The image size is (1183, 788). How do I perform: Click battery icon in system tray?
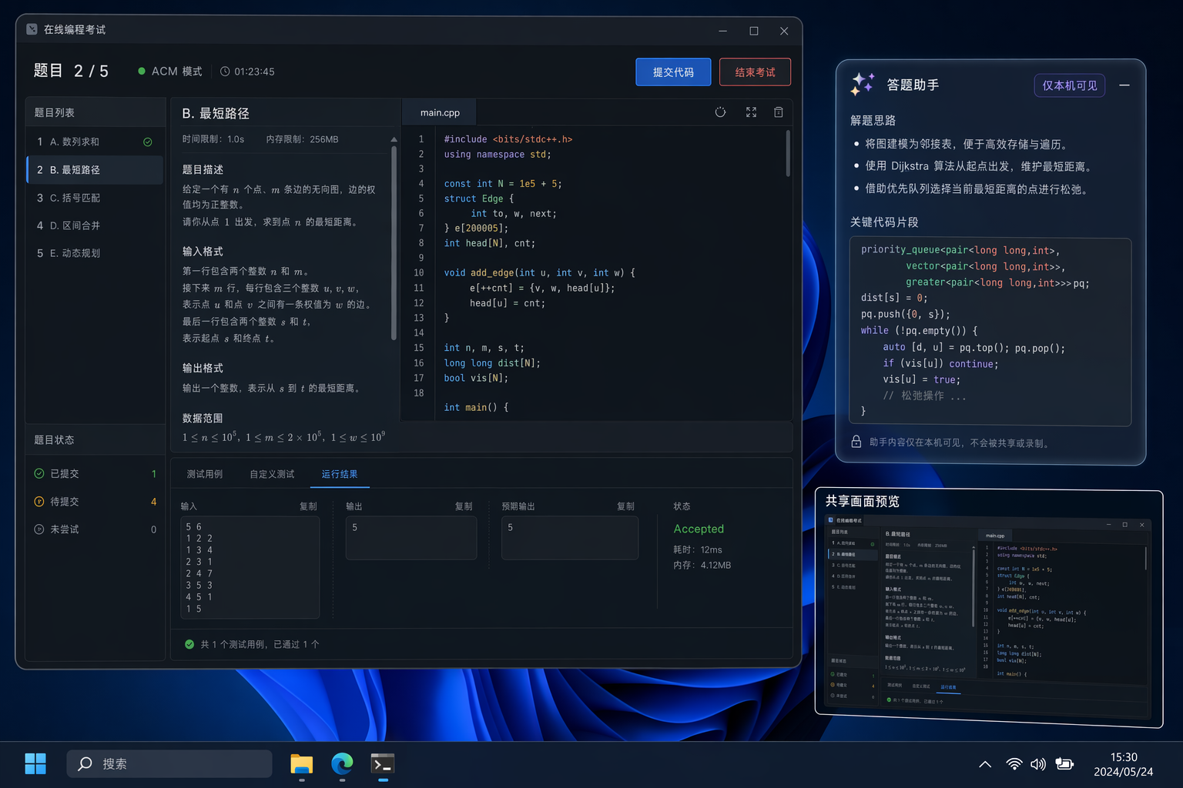tap(1064, 764)
